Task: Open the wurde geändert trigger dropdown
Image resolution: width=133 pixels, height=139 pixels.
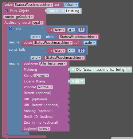Action: point(19,17)
